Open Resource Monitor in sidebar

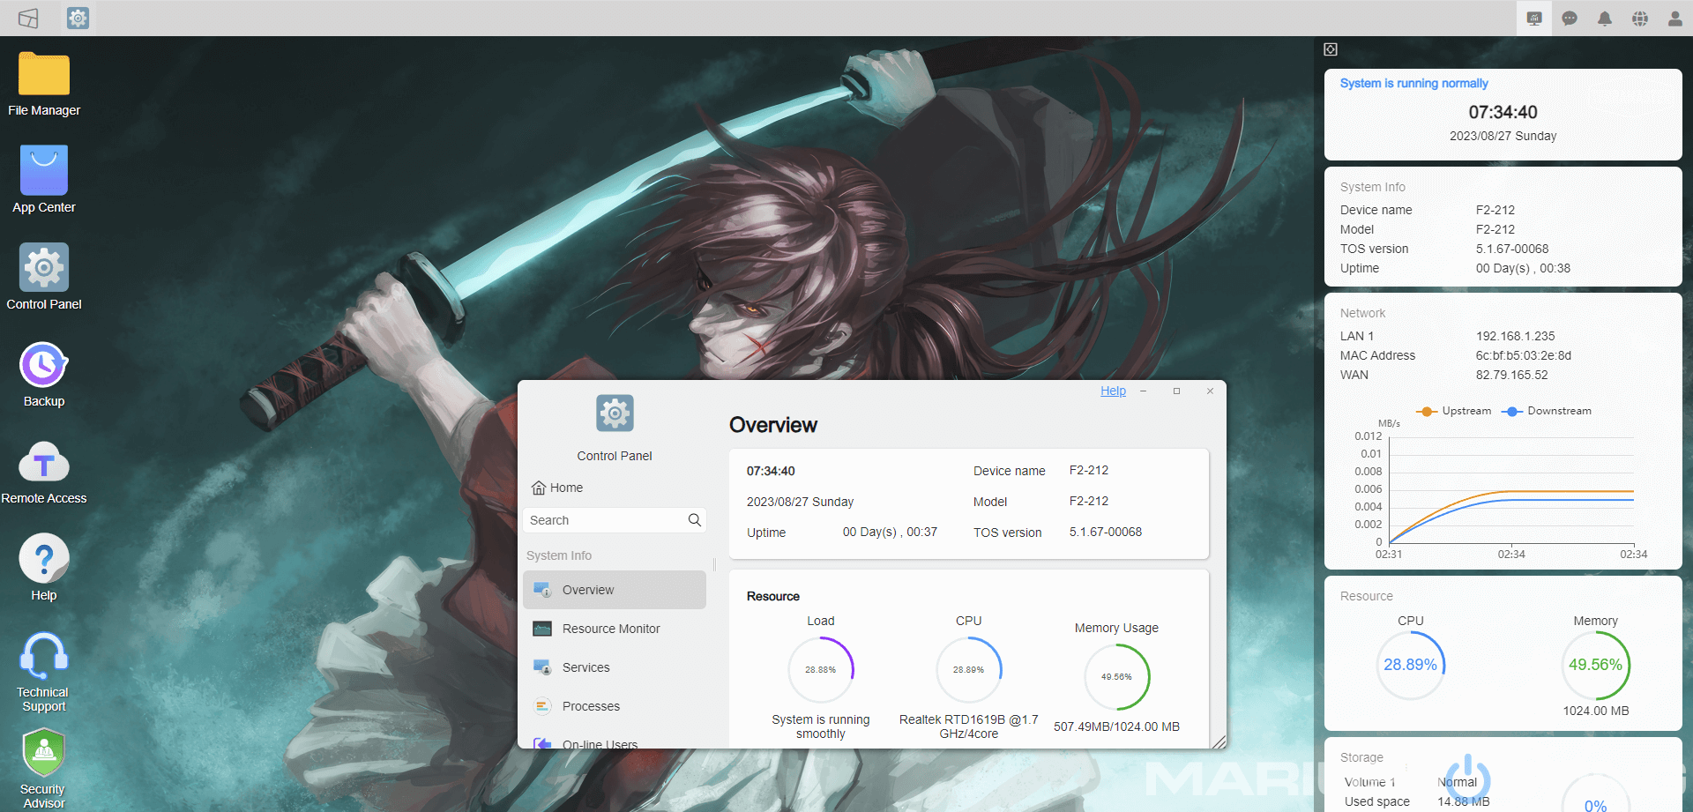[x=615, y=629]
